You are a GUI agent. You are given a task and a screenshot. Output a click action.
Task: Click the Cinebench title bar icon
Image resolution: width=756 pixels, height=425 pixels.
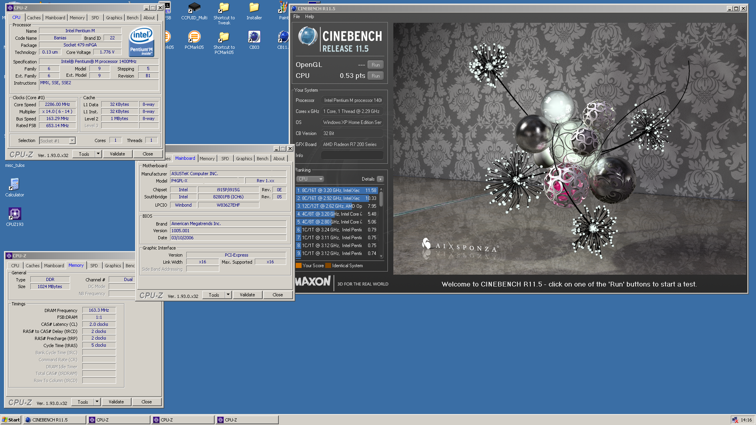[x=294, y=8]
